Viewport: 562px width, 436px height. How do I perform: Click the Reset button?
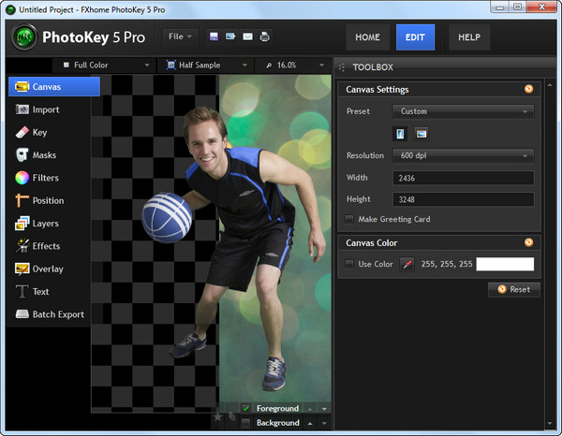pyautogui.click(x=513, y=290)
